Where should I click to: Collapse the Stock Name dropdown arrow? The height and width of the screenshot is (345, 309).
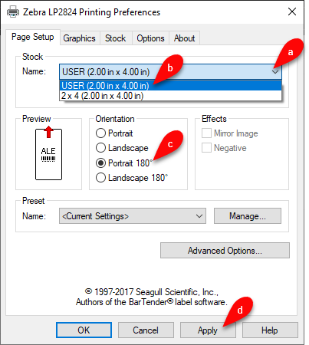pos(275,72)
